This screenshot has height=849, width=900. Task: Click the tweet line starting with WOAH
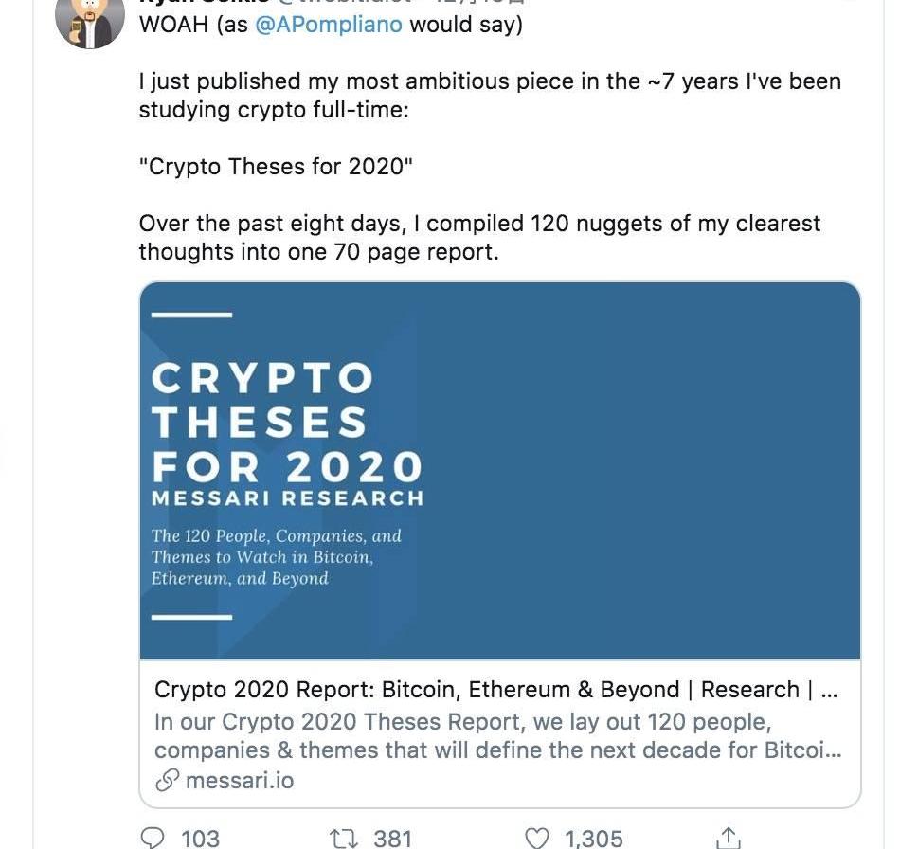point(331,25)
